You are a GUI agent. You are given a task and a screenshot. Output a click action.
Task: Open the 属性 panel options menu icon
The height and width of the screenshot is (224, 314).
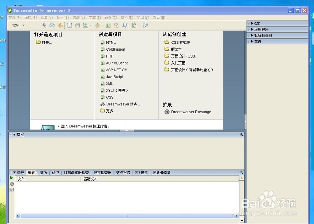point(241,134)
